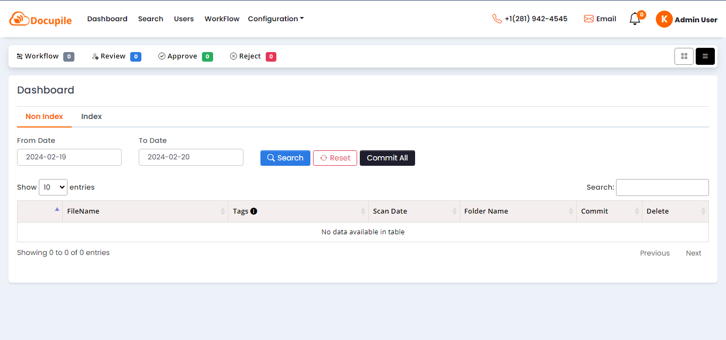Open the notification bell icon
This screenshot has height=340, width=726.
pyautogui.click(x=635, y=19)
